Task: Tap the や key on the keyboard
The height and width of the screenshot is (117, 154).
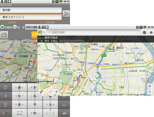Action: [x=35, y=104]
